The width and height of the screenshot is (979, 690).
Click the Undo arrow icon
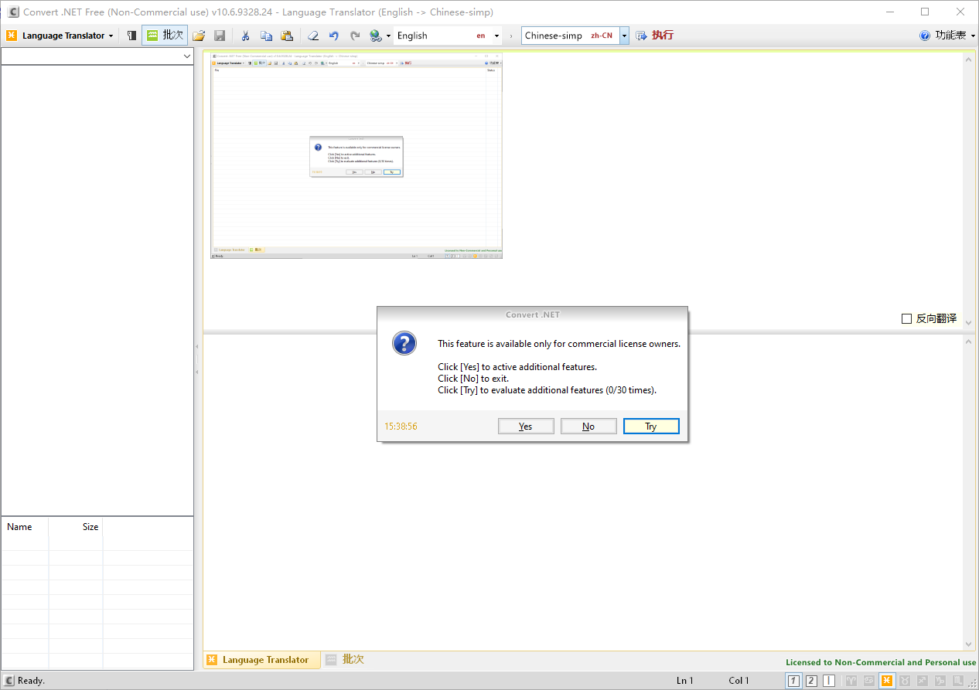333,36
